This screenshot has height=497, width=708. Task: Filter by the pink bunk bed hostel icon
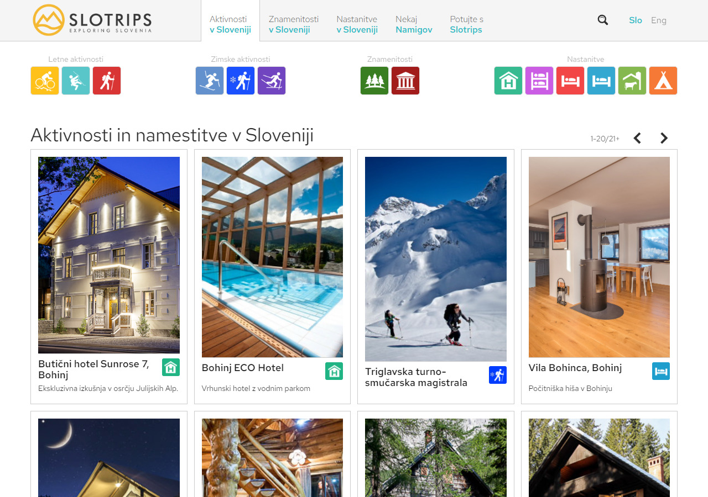click(539, 81)
